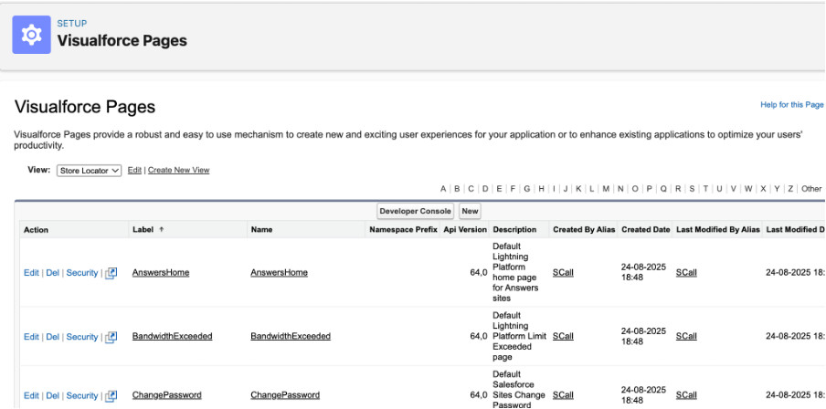Sort by Last Modified By Alias column
826x409 pixels.
click(x=718, y=229)
